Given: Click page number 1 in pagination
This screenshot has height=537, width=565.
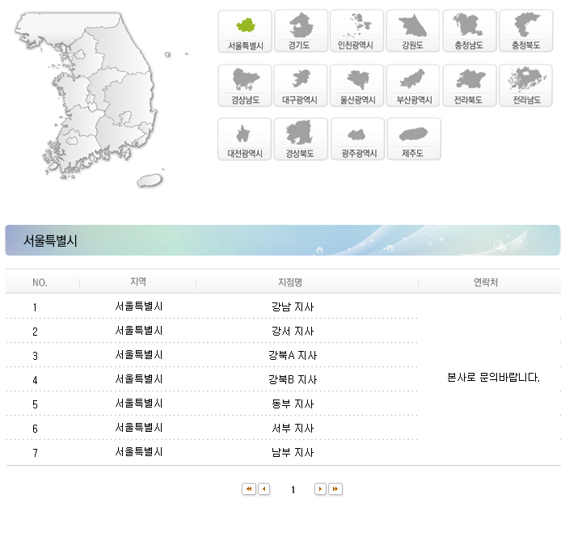Looking at the screenshot, I should click(x=293, y=490).
